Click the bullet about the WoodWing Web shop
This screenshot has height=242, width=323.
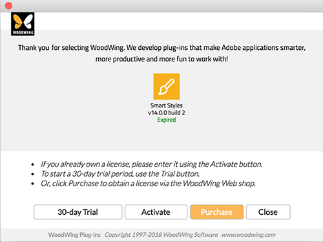[148, 184]
